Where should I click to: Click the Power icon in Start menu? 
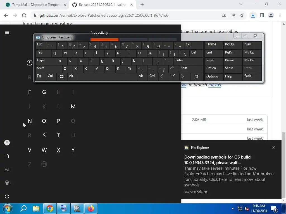coord(7,196)
